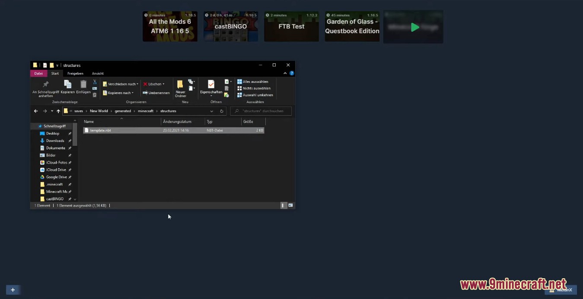Click 'saves' in address breadcrumb
The image size is (583, 299).
[79, 111]
